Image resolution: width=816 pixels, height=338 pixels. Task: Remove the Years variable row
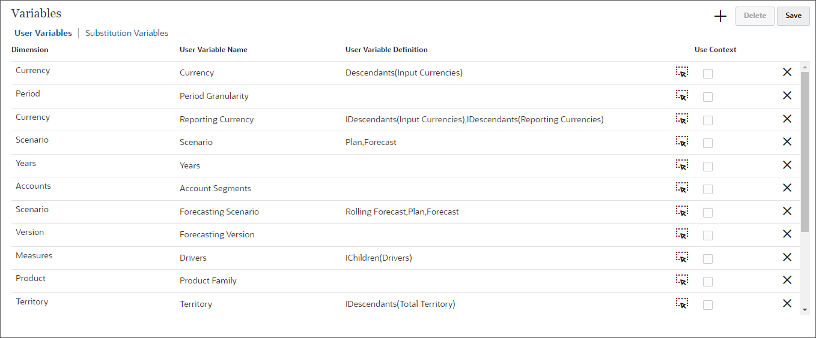click(x=787, y=165)
